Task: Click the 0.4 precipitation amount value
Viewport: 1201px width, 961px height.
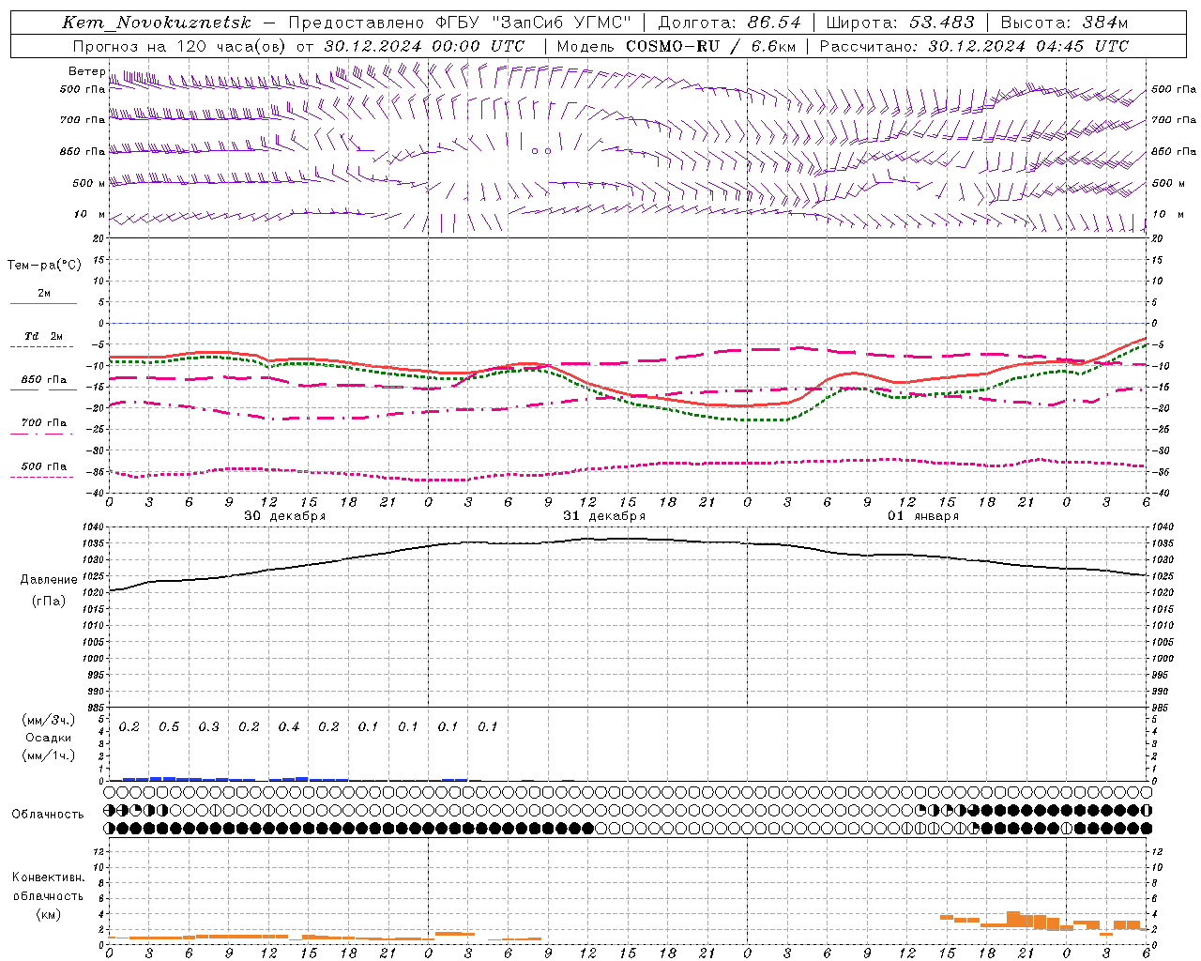Action: (289, 727)
